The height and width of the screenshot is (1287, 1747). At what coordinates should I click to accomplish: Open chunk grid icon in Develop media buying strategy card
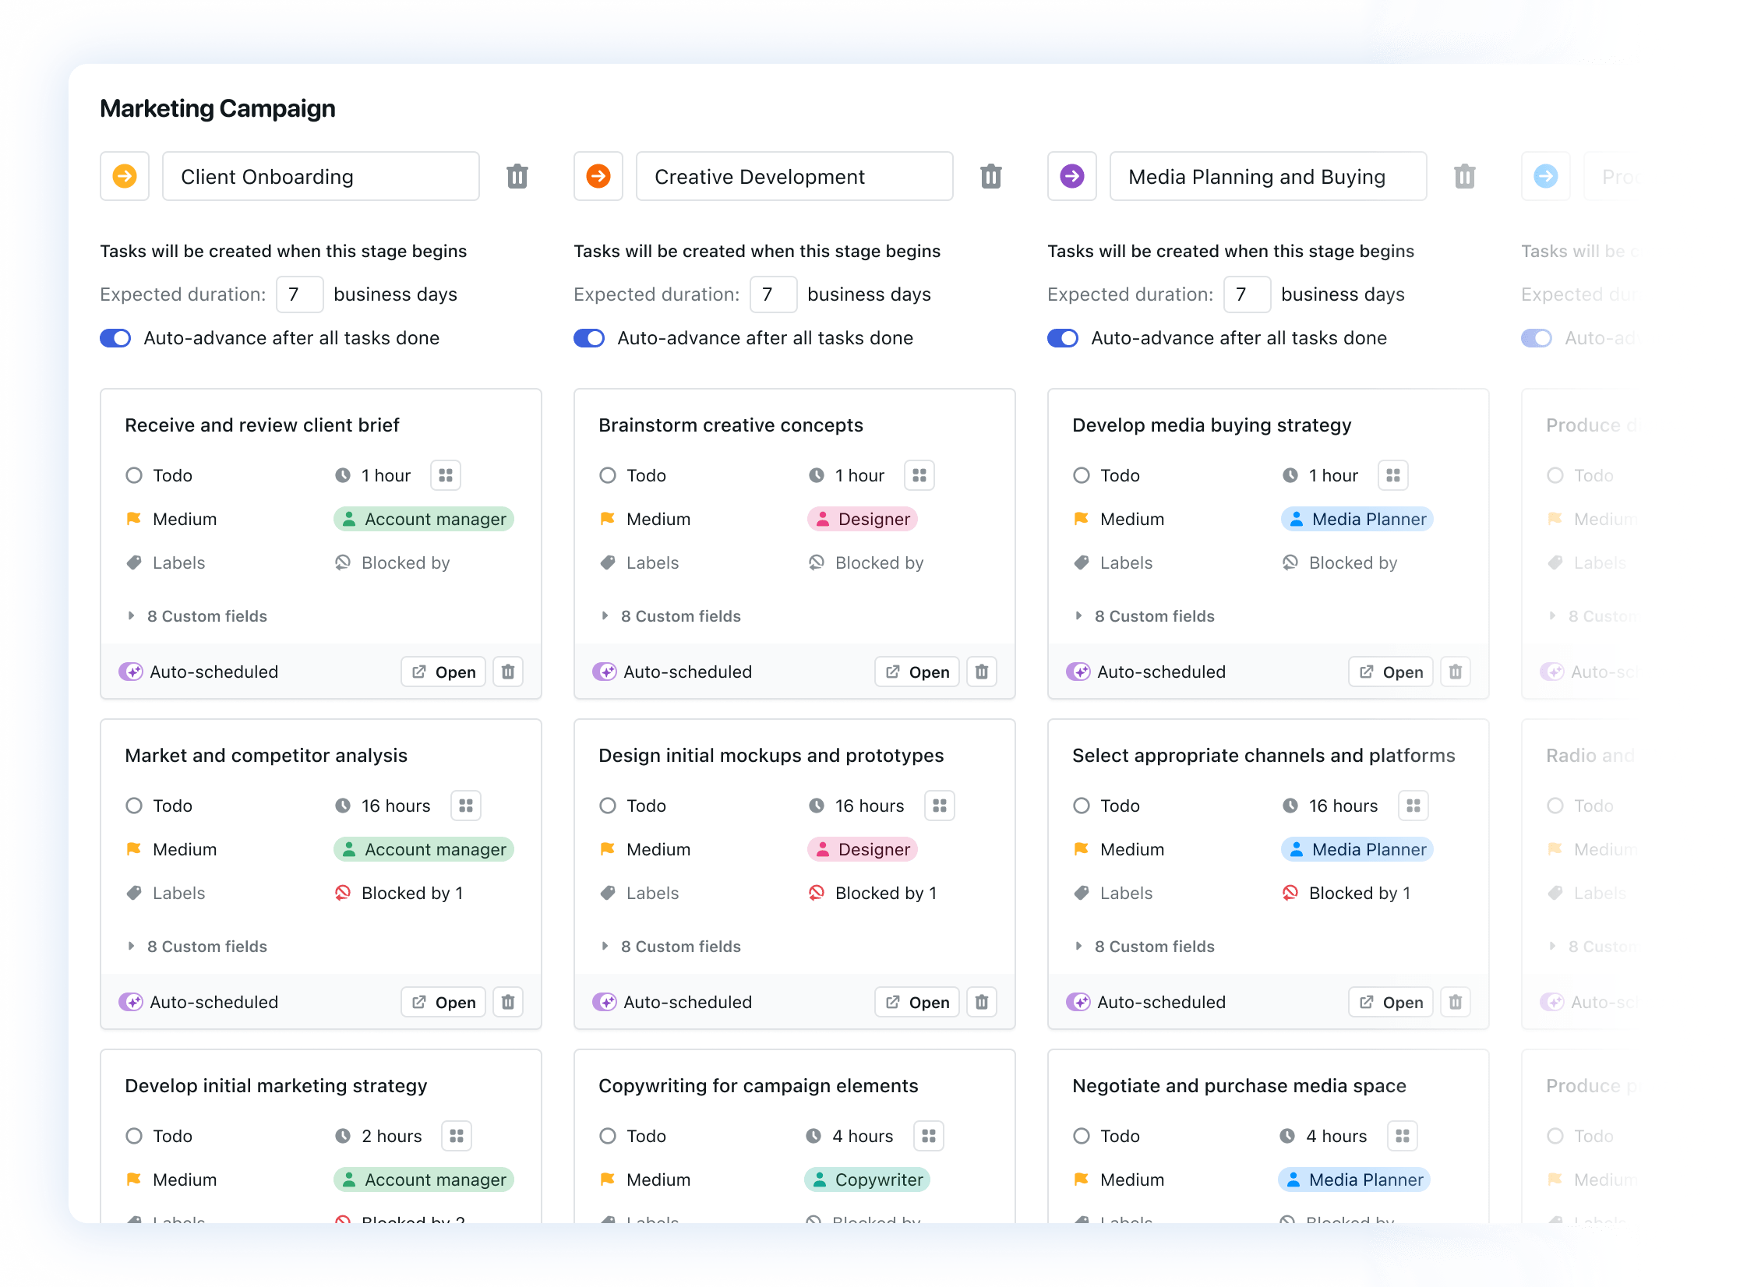[x=1393, y=475]
